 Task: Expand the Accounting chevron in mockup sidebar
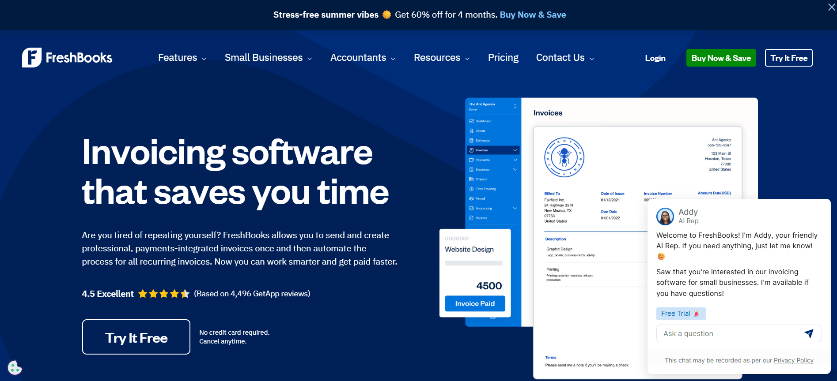pos(515,208)
